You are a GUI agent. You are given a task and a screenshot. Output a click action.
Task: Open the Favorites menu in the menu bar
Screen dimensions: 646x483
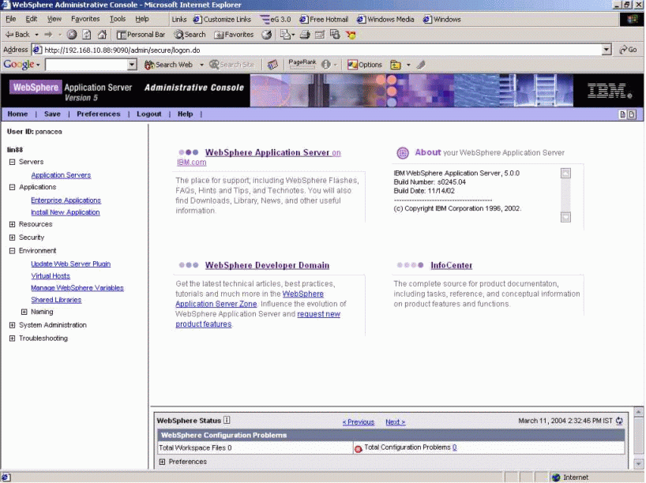(85, 19)
